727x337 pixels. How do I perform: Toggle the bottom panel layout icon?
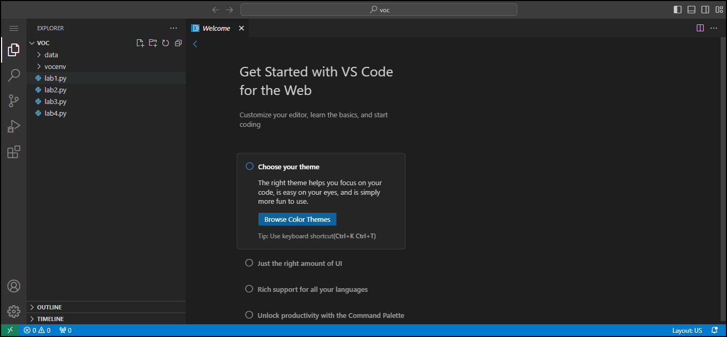point(691,10)
